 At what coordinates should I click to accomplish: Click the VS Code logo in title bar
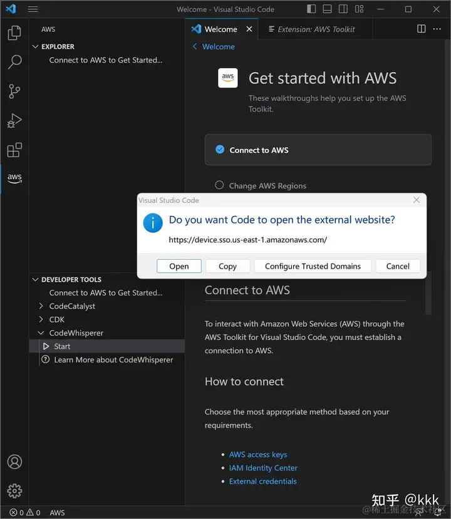[11, 9]
